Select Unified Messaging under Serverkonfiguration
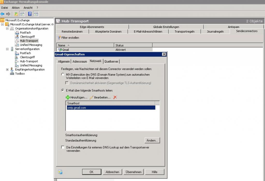The image size is (265, 181). coord(31,65)
